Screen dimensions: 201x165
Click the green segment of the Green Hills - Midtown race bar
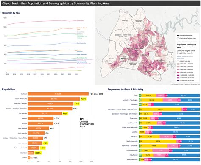click(x=141, y=128)
